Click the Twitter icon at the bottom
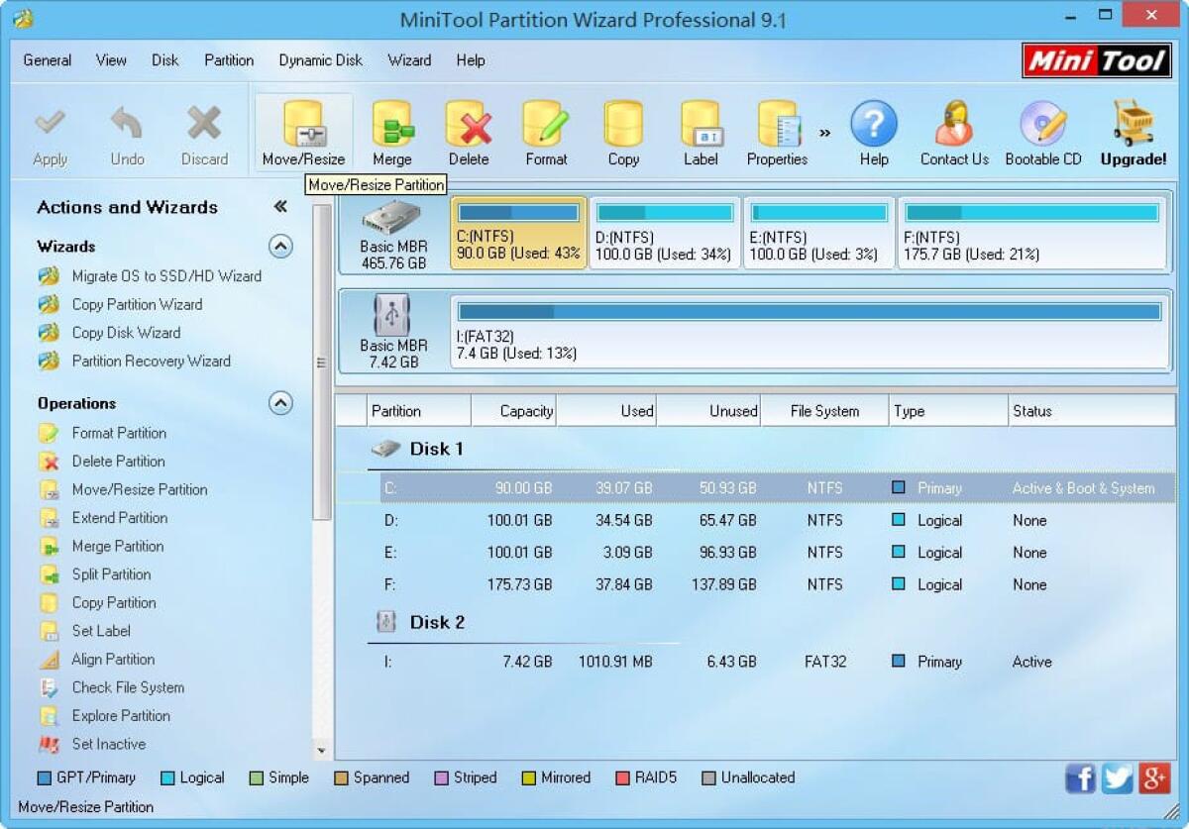 (x=1117, y=778)
